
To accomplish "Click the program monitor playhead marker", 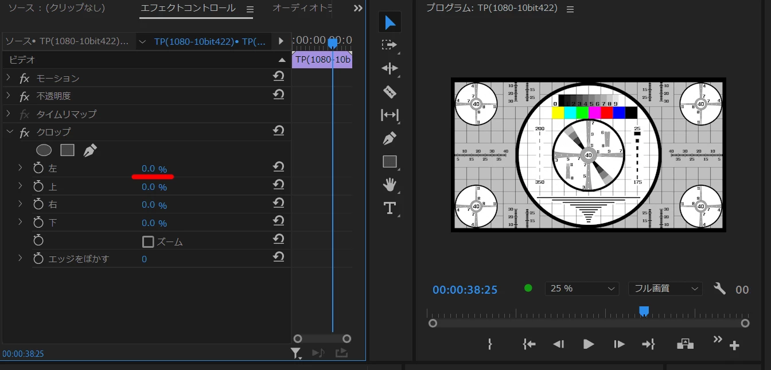I will 644,310.
